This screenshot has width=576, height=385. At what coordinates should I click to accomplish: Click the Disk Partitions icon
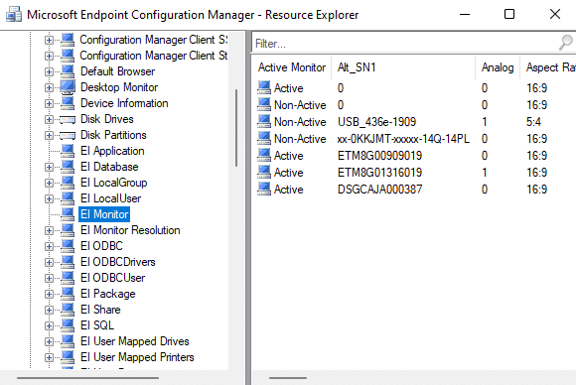pos(68,135)
